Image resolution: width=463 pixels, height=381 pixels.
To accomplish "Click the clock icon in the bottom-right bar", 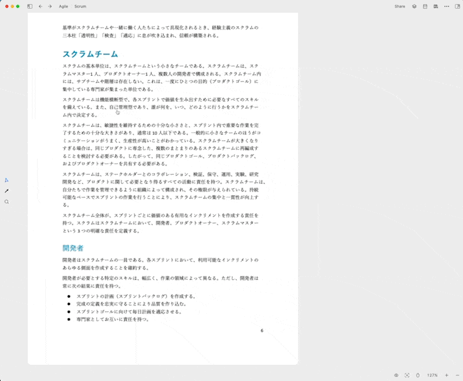I will tap(418, 375).
